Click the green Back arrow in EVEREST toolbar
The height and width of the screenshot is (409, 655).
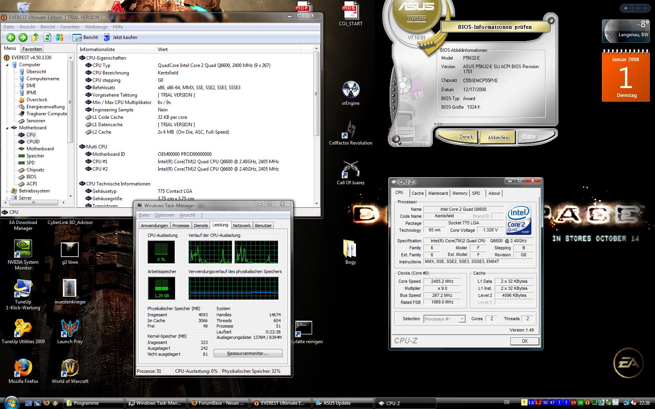click(x=11, y=37)
